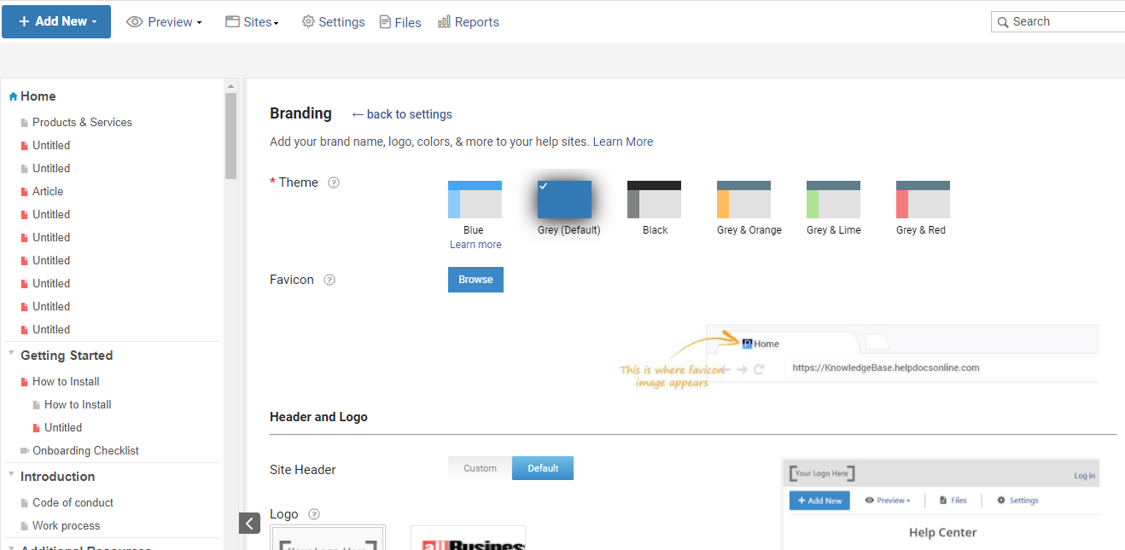This screenshot has height=550, width=1125.
Task: Open the Preview dropdown menu
Action: 164,22
